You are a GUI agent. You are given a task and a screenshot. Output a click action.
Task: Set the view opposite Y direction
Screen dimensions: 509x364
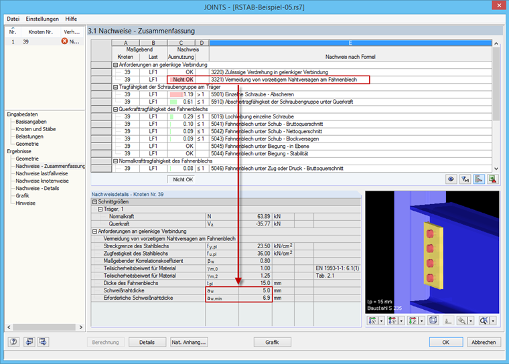point(392,321)
